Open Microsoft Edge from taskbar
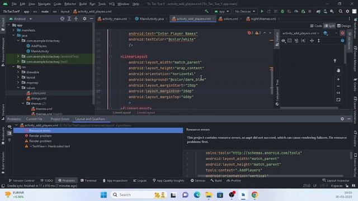The image size is (358, 201). click(x=197, y=195)
